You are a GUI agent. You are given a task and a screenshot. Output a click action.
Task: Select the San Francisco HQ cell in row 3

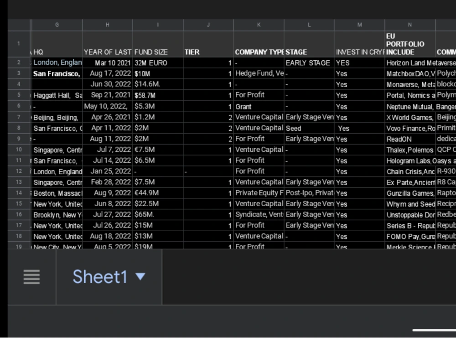coord(57,73)
